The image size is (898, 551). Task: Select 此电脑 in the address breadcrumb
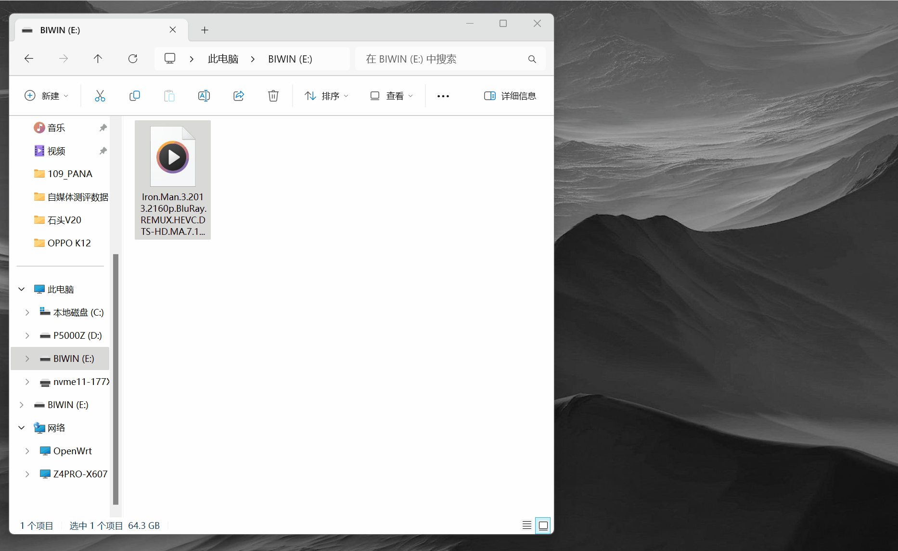(223, 59)
